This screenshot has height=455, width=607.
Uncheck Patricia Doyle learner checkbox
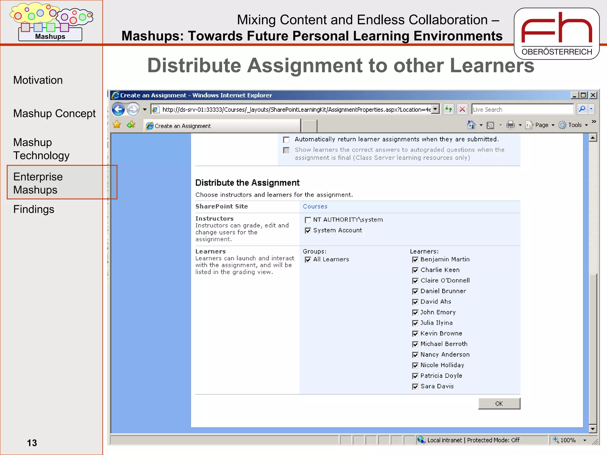415,376
